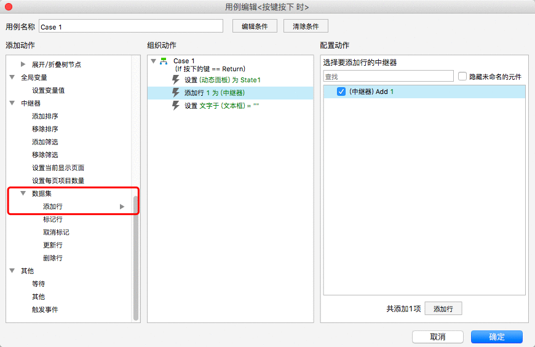
Task: Select 删除行 action
Action: click(52, 258)
